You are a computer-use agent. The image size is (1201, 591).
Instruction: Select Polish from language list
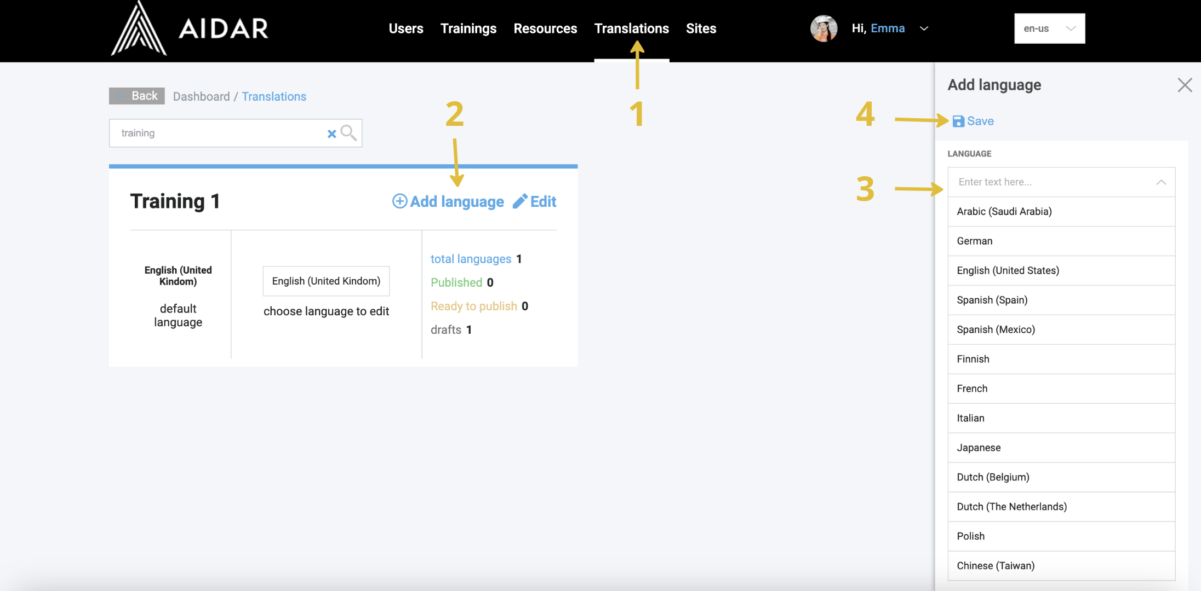tap(1061, 537)
